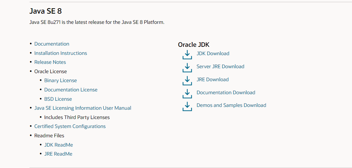Click the Oracle JDK heading
The width and height of the screenshot is (352, 168).
(x=193, y=45)
